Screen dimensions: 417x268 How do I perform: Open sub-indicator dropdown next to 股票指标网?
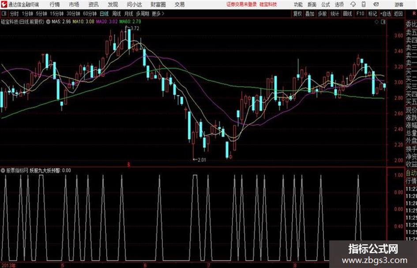[x=3, y=170]
